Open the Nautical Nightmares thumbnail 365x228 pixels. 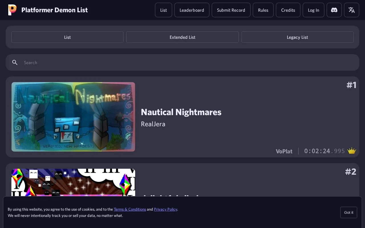coord(73,117)
